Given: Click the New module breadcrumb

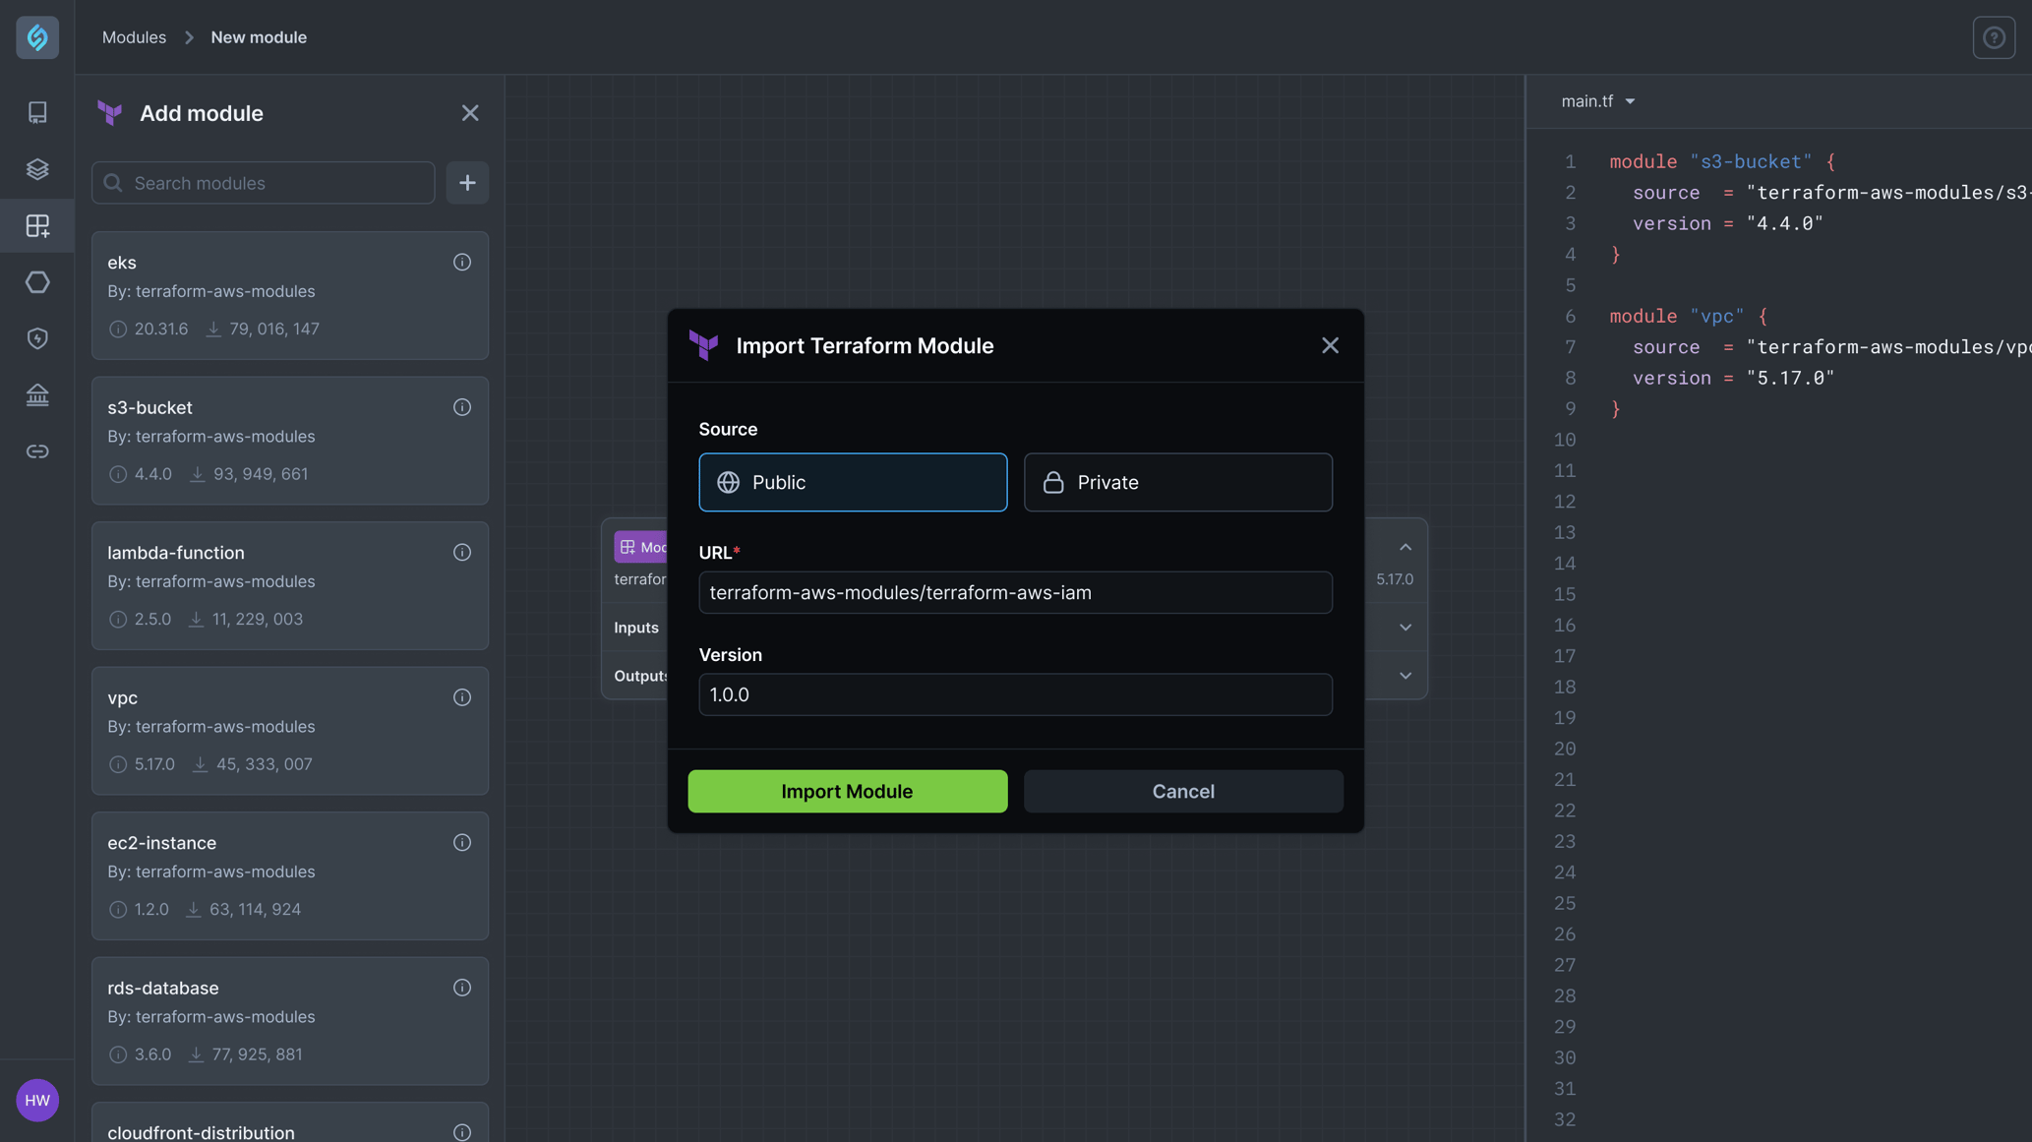Looking at the screenshot, I should click(x=259, y=37).
